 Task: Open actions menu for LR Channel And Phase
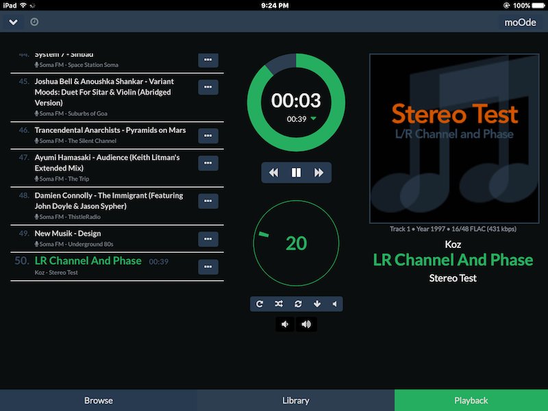click(x=208, y=266)
